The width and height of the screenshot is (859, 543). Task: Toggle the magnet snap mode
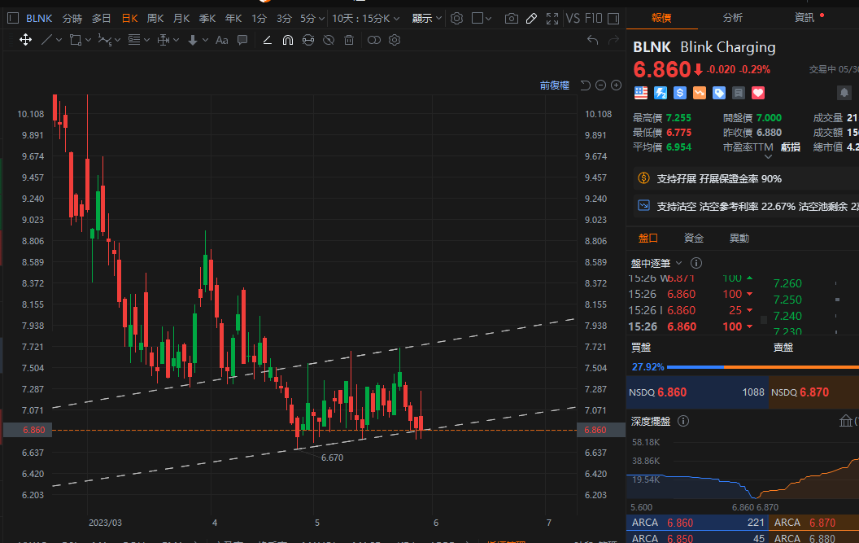pyautogui.click(x=288, y=40)
